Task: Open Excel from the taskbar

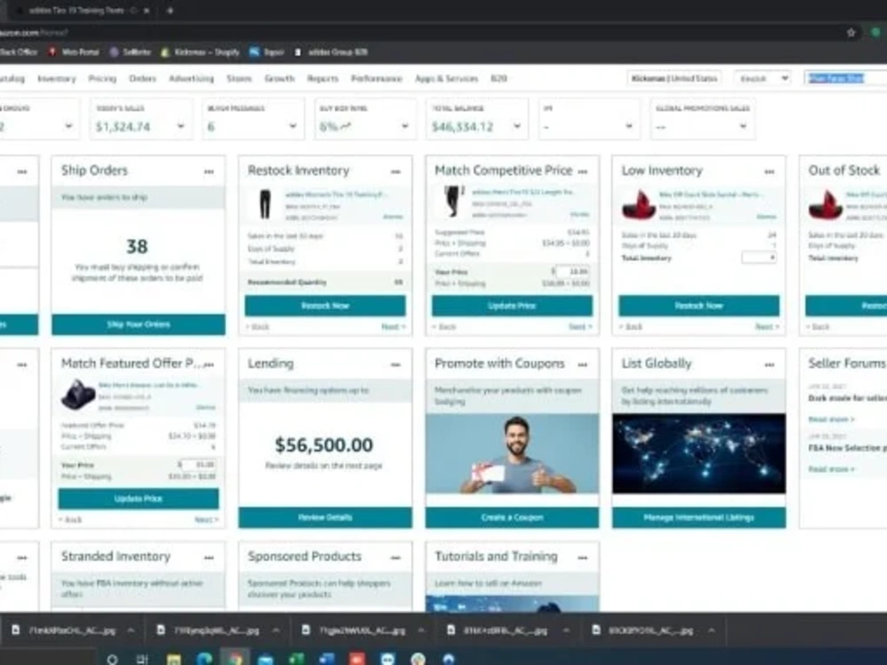Action: [296, 659]
